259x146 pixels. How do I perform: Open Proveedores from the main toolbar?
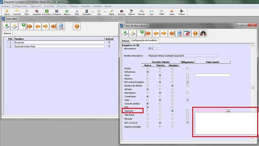tap(47, 12)
